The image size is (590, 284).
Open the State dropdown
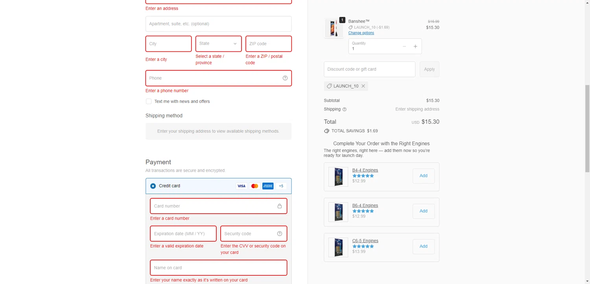click(218, 44)
